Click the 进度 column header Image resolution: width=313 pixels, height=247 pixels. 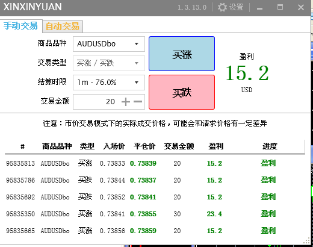(270, 146)
